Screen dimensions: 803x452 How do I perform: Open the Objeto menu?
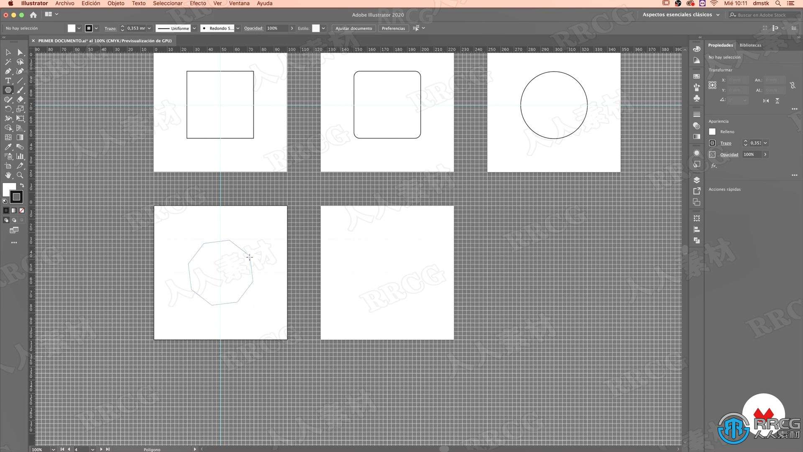pyautogui.click(x=116, y=3)
